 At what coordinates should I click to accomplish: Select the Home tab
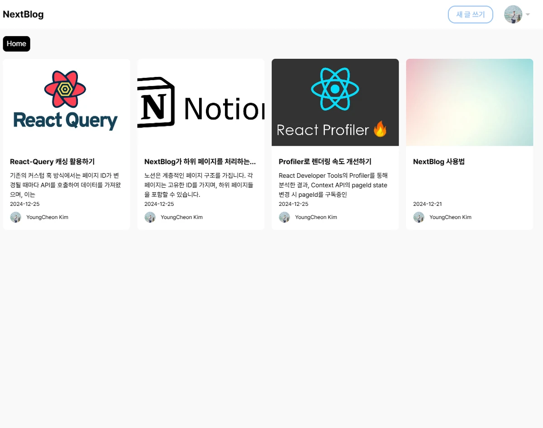coord(16,44)
